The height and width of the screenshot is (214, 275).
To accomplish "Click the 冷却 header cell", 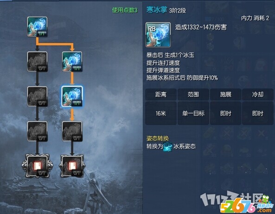I will coord(258,94).
